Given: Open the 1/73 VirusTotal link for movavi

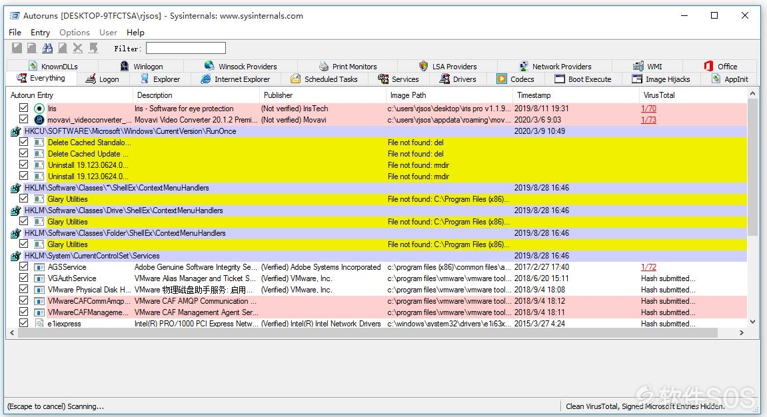Looking at the screenshot, I should pos(648,120).
